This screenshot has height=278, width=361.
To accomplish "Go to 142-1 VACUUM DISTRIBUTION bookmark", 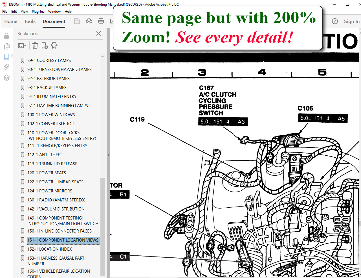I will tap(56, 209).
